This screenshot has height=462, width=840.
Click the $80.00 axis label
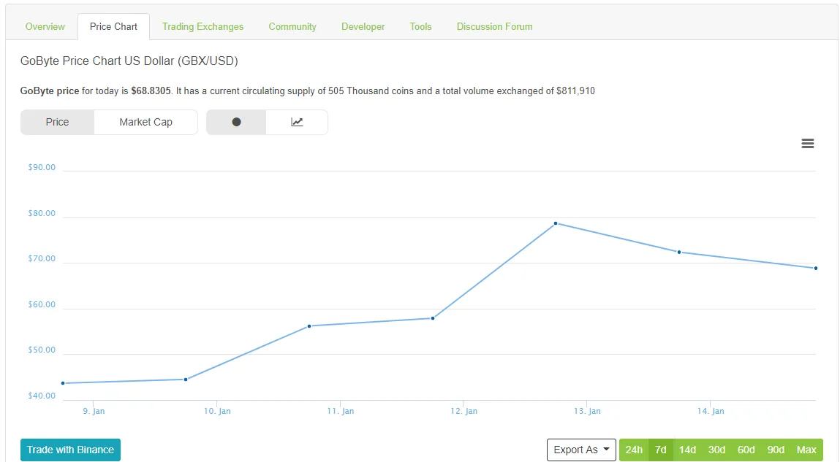pos(42,213)
